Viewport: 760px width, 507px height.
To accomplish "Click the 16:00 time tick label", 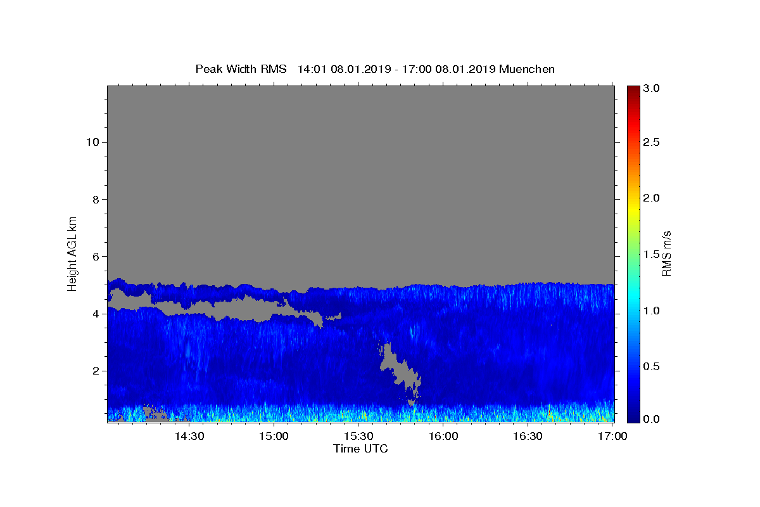I will [443, 437].
